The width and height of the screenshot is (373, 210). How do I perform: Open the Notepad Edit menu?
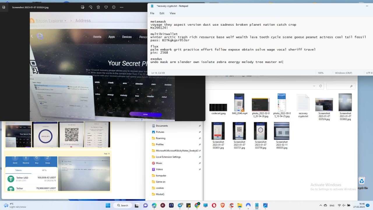162,13
